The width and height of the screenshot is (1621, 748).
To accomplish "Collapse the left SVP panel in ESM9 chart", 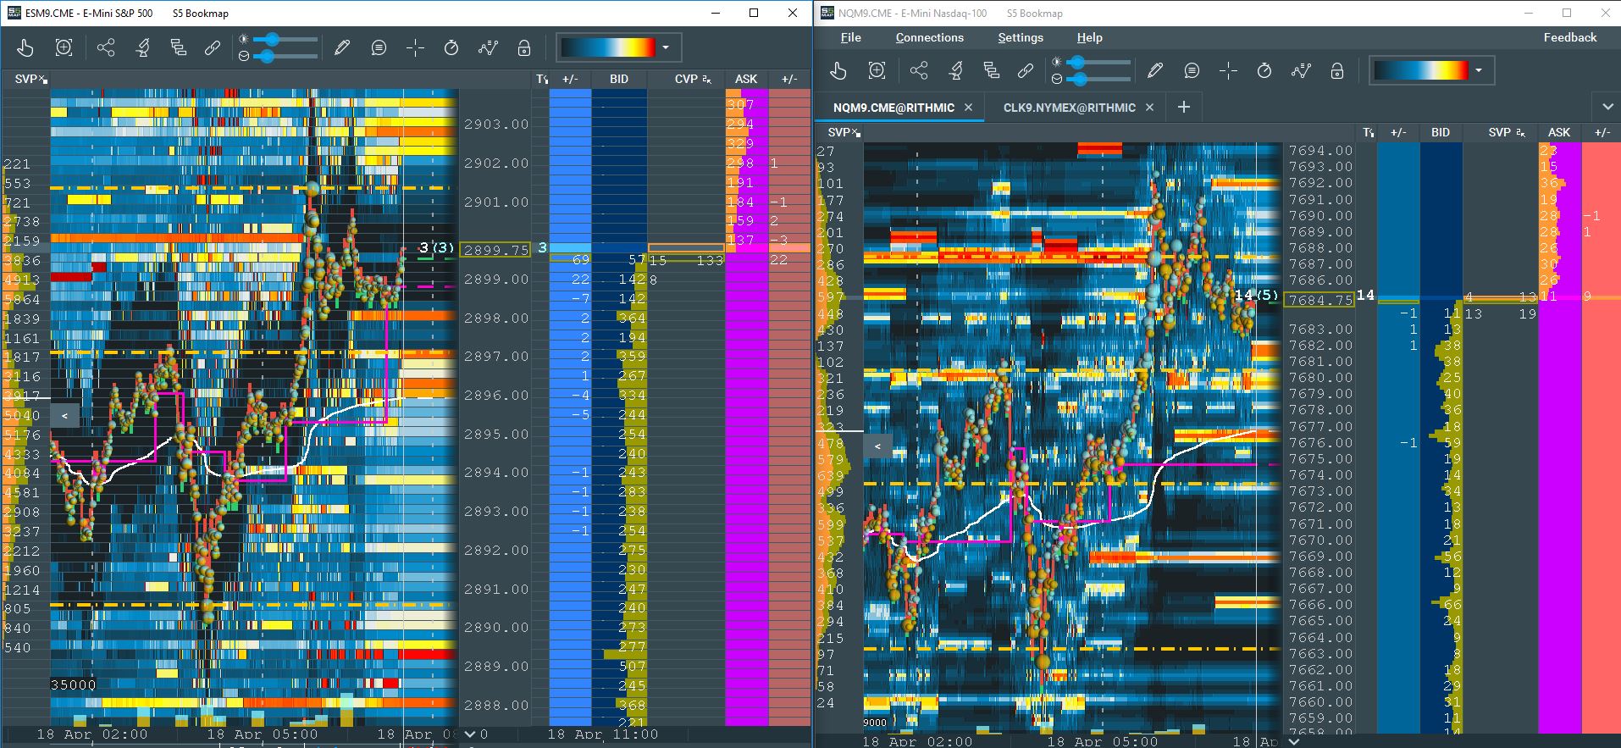I will tap(64, 416).
